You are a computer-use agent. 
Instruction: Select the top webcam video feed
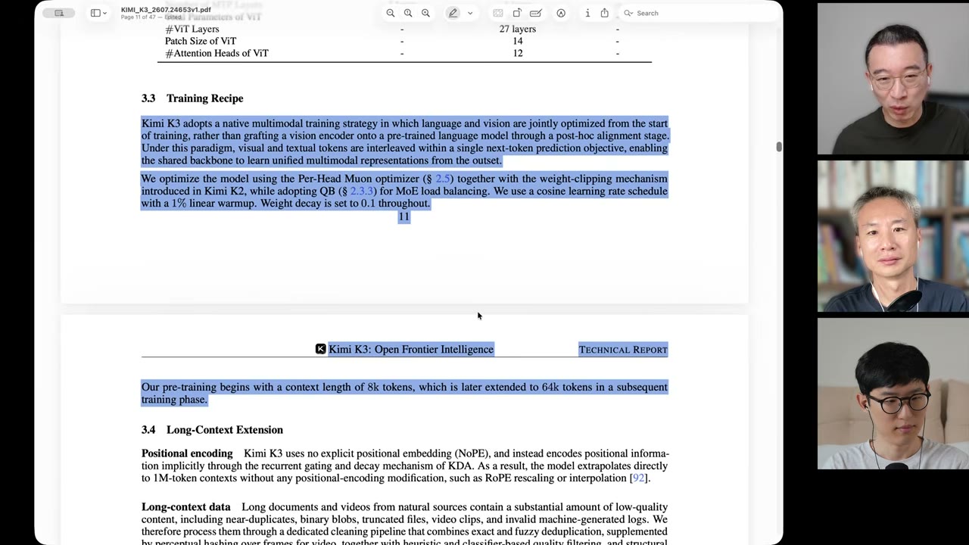coord(893,79)
